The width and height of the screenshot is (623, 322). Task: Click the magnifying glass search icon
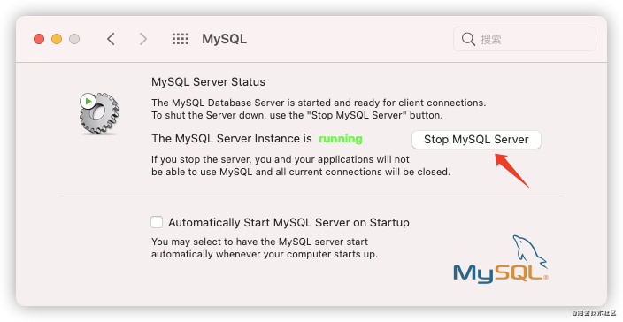click(468, 39)
